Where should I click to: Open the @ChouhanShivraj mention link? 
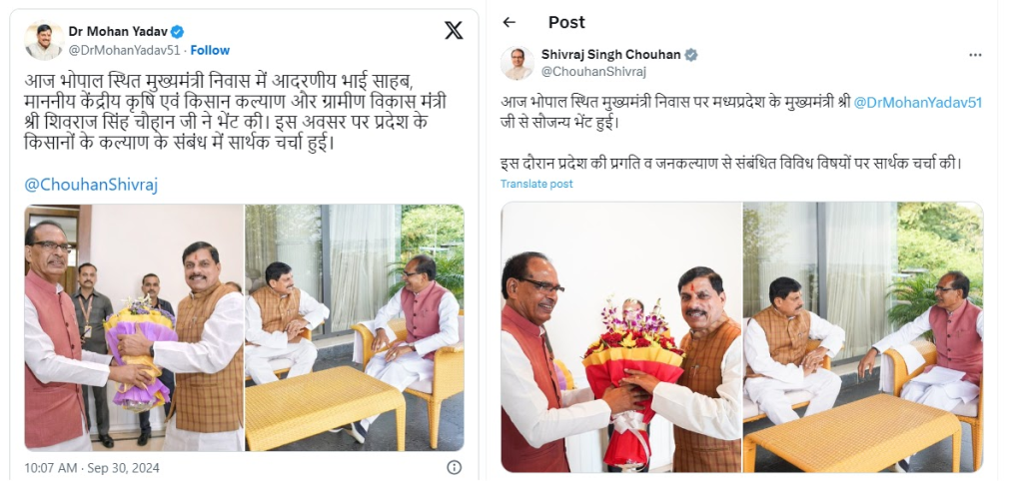point(91,185)
